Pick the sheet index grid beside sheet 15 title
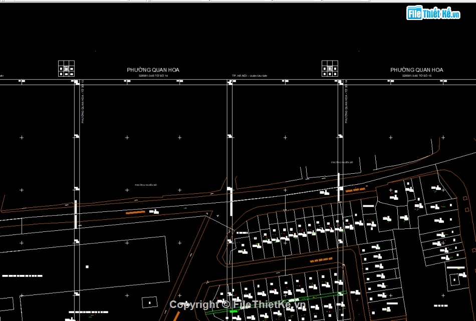This screenshot has height=321, width=476. coord(330,69)
